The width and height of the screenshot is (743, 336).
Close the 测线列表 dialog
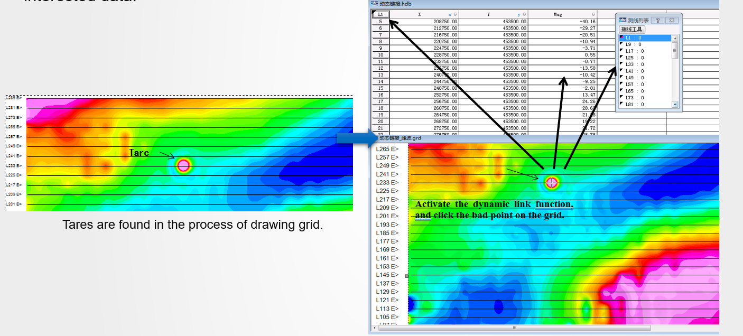(672, 20)
